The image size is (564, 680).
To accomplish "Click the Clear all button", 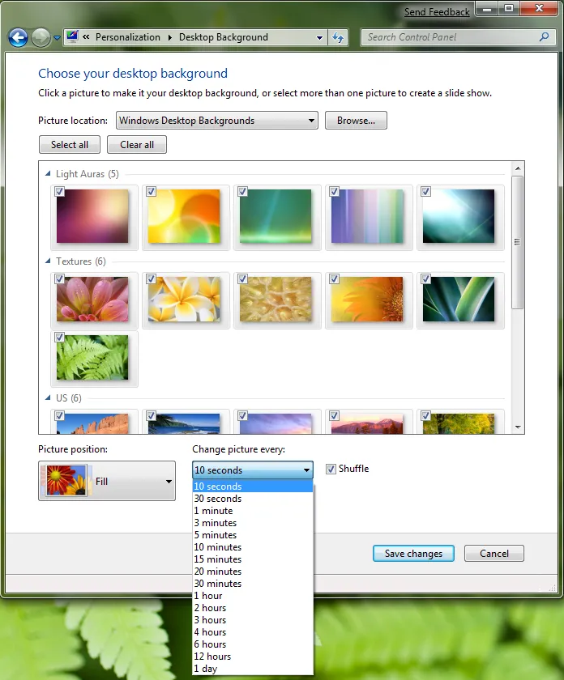I will coord(137,145).
